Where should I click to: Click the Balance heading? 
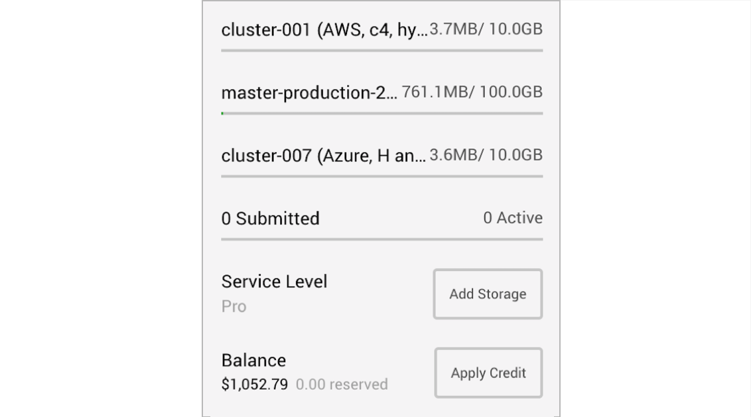pos(253,361)
